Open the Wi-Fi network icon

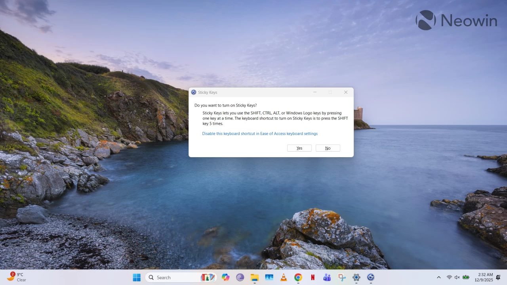pos(449,277)
